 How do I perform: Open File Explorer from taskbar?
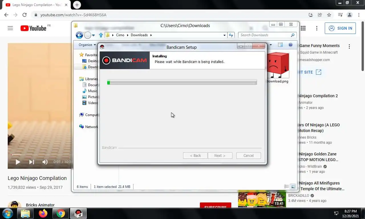[25, 213]
